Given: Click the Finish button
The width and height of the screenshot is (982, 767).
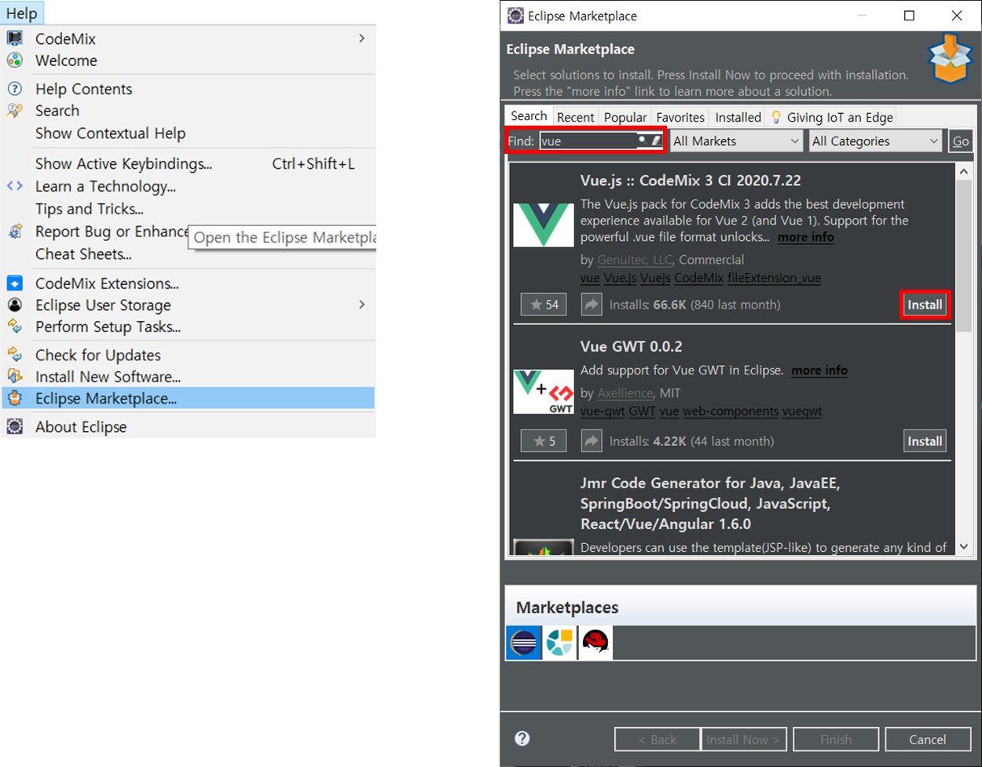Looking at the screenshot, I should [836, 740].
